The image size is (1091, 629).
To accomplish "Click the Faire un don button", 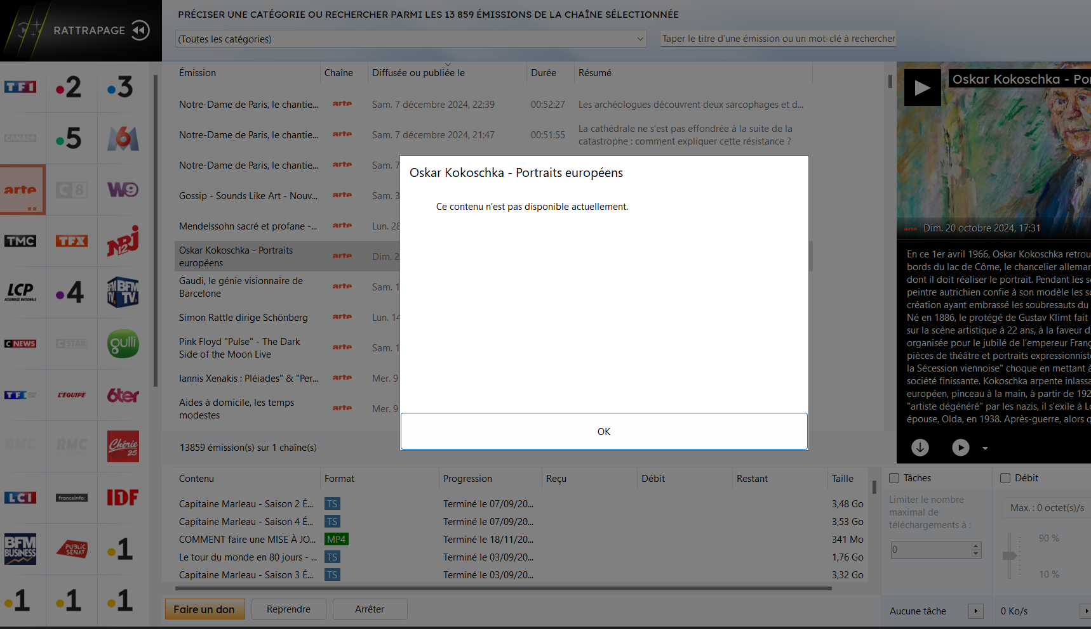I will 204,609.
